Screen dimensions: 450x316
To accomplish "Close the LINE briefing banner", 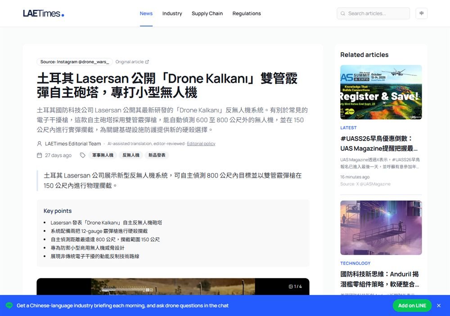I will 439,306.
